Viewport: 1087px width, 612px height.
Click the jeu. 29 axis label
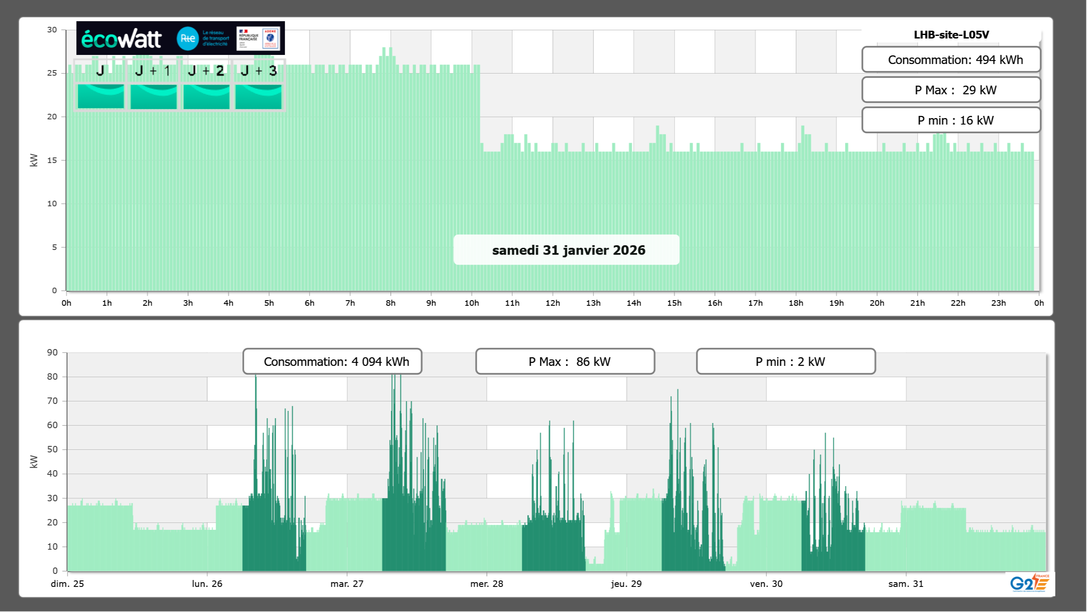coord(626,584)
